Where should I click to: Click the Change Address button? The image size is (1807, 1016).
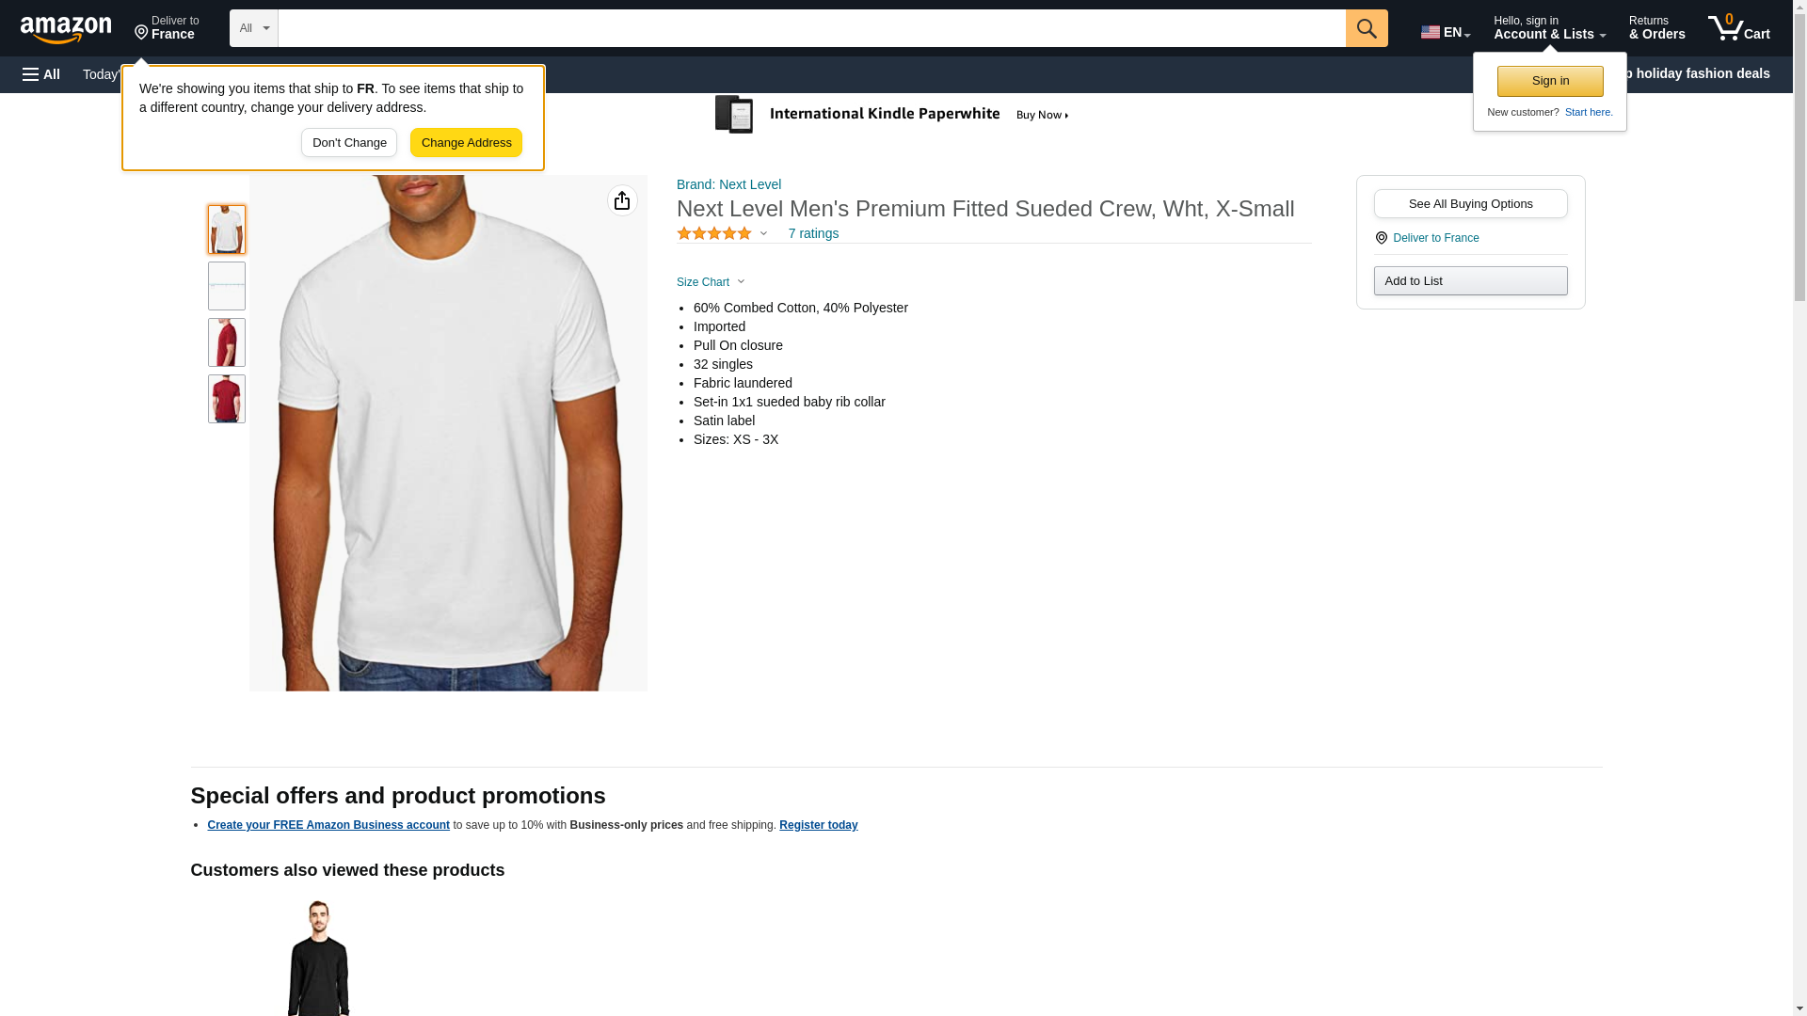466,143
